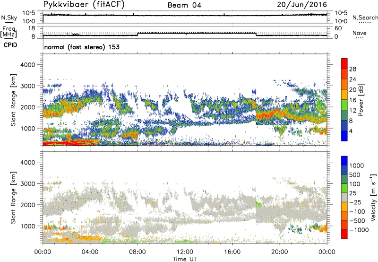Select the "N.Search" legend label

pyautogui.click(x=365, y=17)
